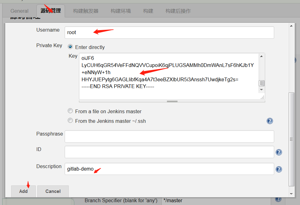Select the "Enter directly" private key option

click(70, 47)
